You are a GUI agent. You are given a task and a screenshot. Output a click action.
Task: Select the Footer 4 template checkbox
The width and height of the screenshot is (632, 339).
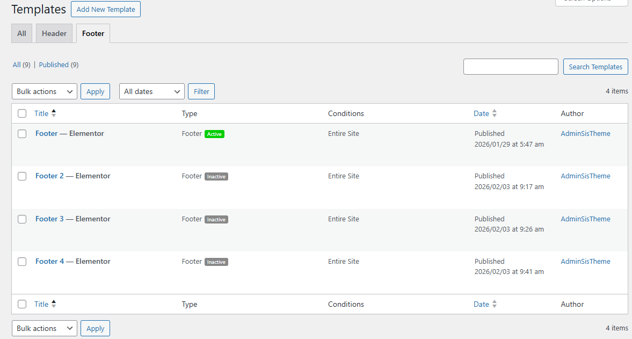(x=21, y=262)
